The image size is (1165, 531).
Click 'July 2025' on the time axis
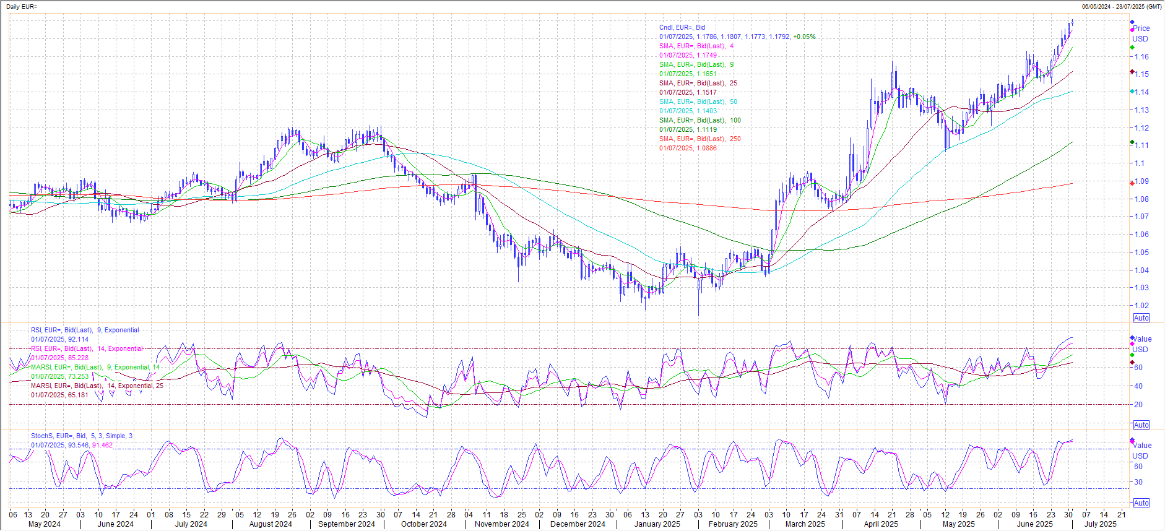pos(1101,524)
